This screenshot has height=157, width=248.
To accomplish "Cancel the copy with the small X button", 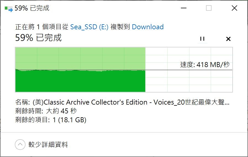I will point(228,39).
